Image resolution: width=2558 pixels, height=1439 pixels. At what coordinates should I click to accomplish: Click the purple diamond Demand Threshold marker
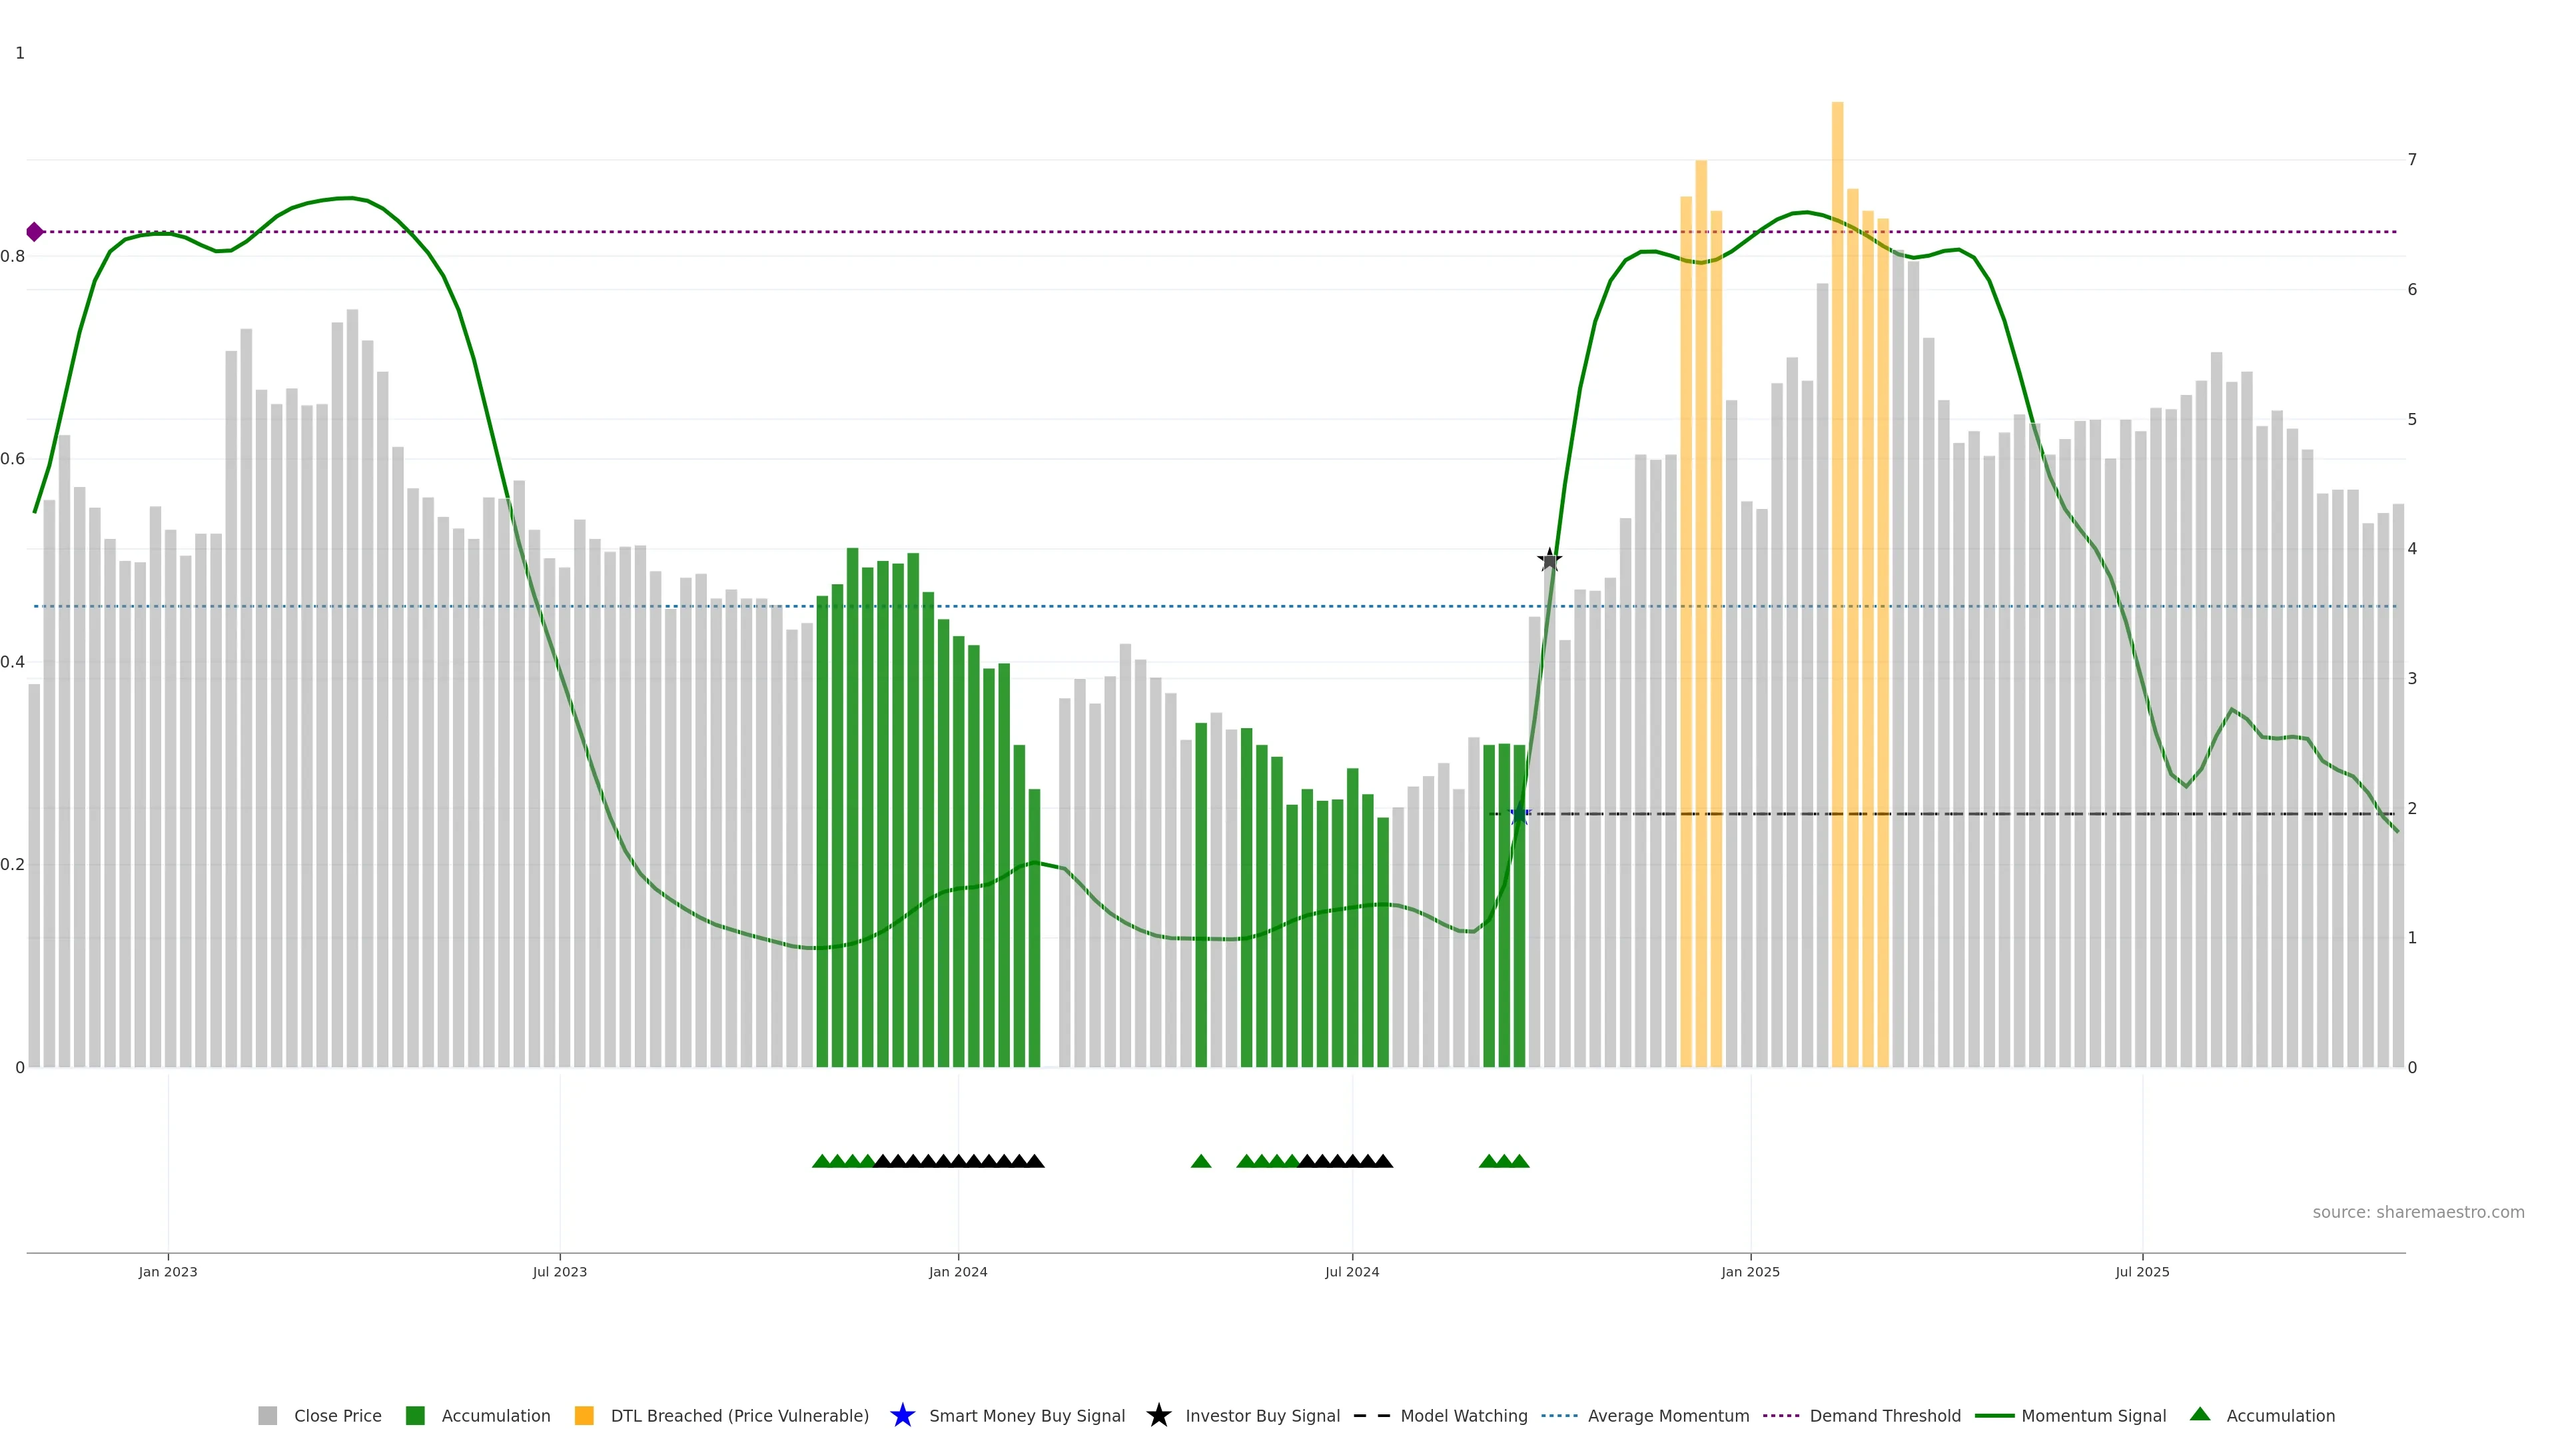pos(35,233)
